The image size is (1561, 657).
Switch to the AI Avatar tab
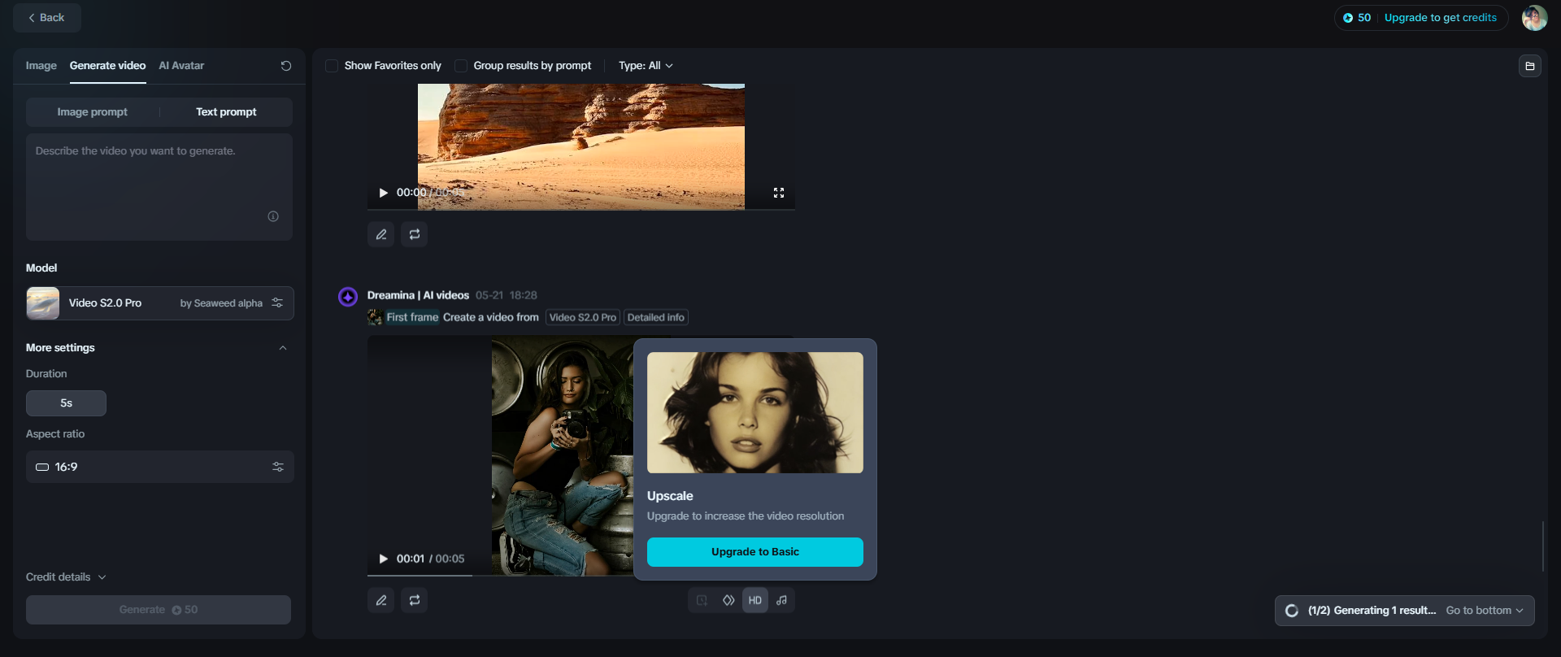coord(181,66)
